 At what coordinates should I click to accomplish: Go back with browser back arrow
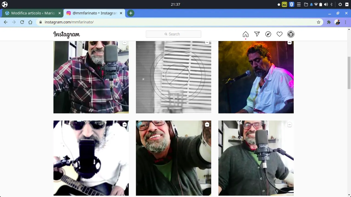pos(5,22)
